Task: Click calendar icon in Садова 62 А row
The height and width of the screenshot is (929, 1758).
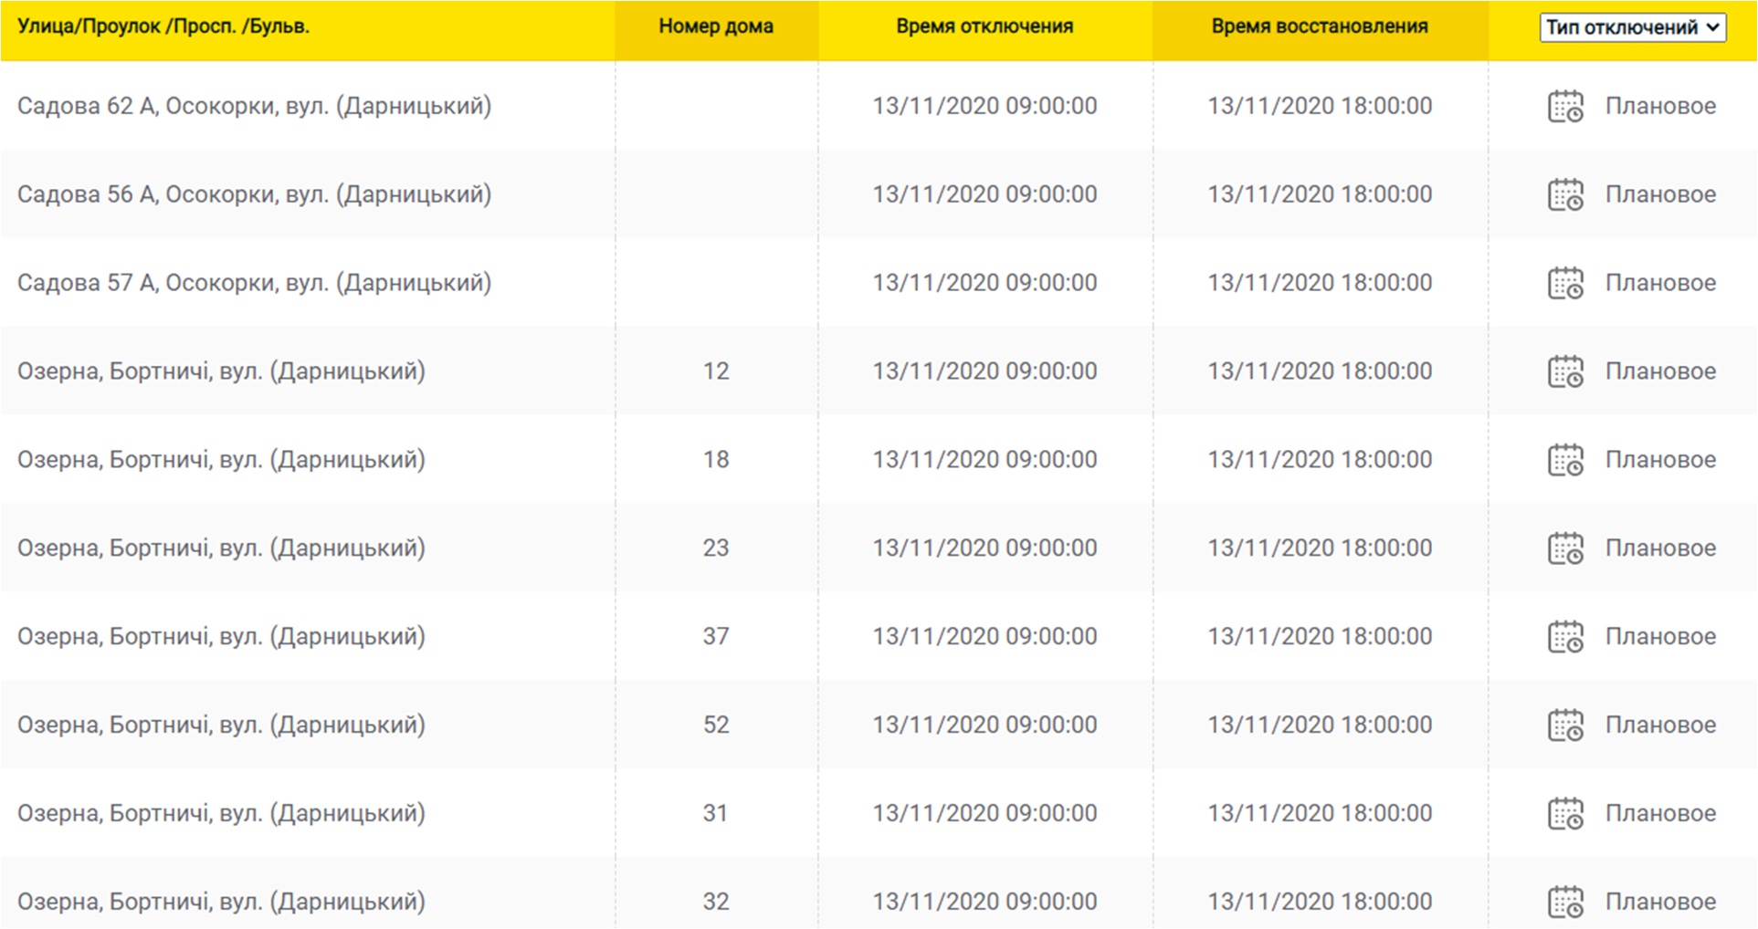Action: coord(1565,106)
